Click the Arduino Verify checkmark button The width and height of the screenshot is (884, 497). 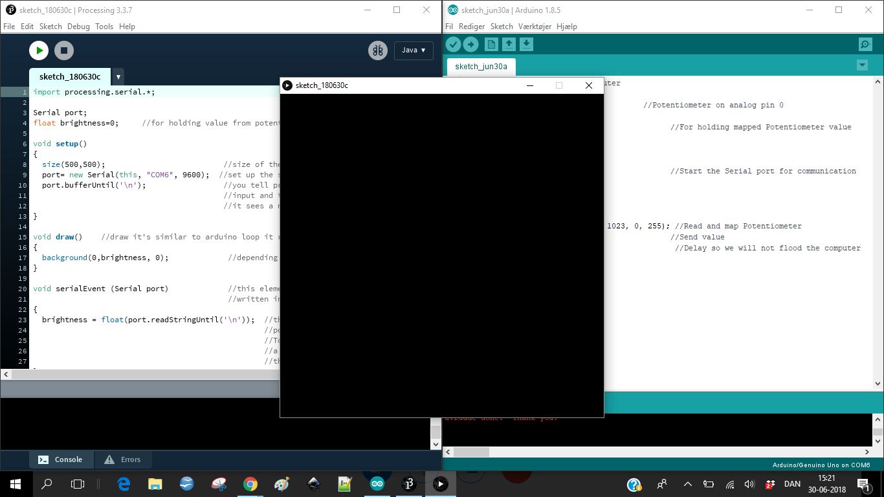click(x=453, y=44)
